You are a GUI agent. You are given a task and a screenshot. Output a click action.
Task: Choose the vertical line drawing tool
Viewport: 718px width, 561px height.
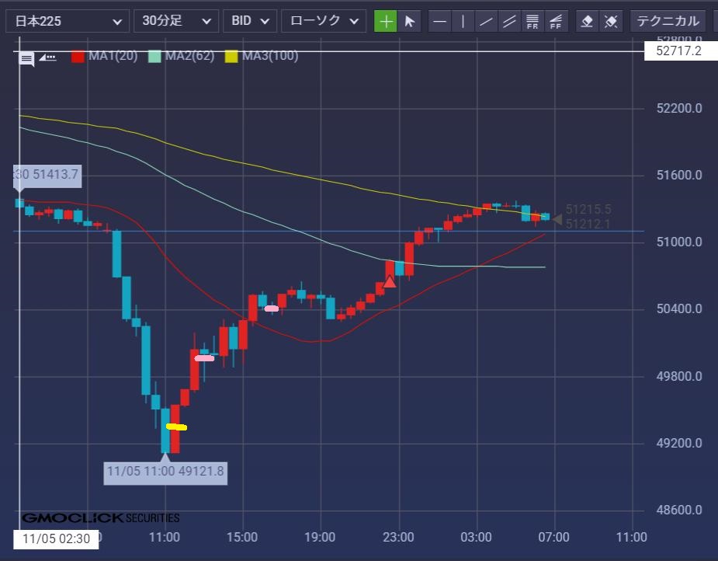click(463, 21)
